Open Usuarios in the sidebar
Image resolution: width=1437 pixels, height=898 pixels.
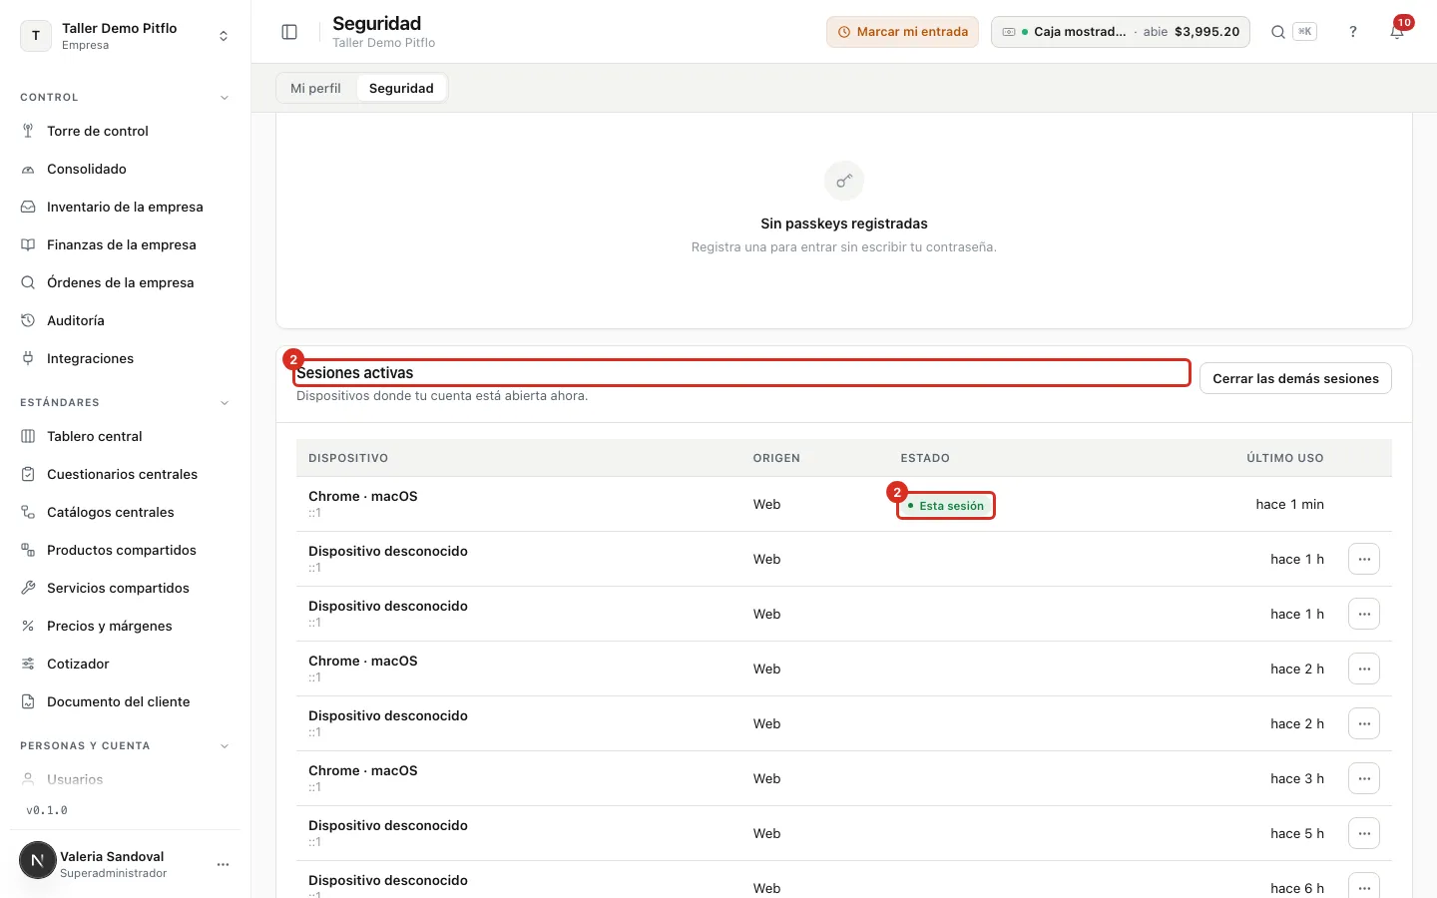(125, 779)
